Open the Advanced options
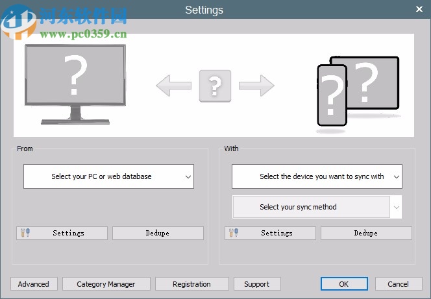431x299 pixels. click(34, 284)
